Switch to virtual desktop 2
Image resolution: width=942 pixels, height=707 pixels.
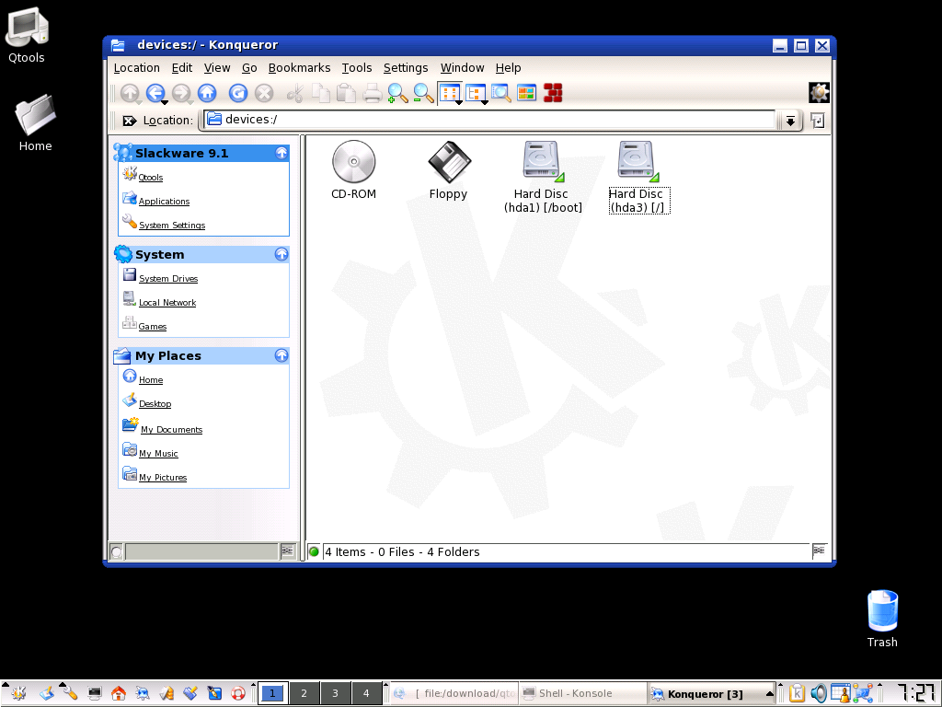[x=304, y=693]
